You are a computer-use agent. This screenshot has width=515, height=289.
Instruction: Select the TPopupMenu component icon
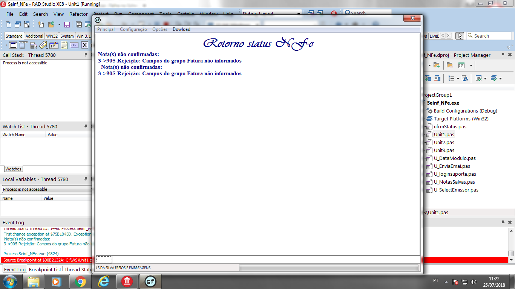pyautogui.click(x=34, y=45)
